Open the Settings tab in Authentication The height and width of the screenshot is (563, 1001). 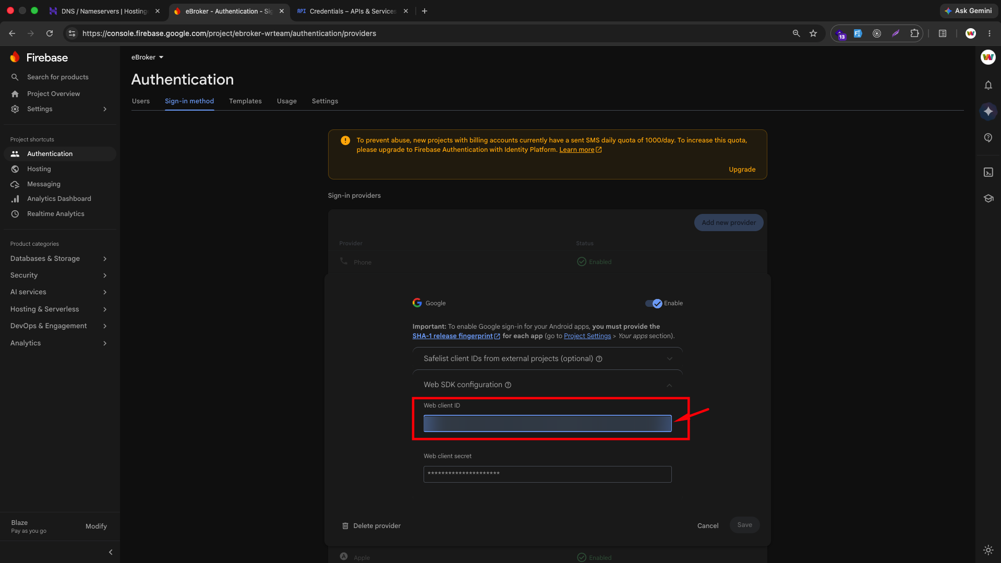[324, 101]
